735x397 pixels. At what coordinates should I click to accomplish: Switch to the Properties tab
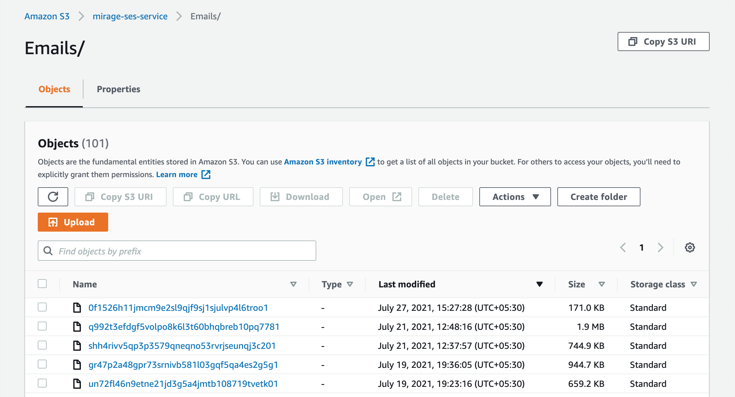point(118,89)
